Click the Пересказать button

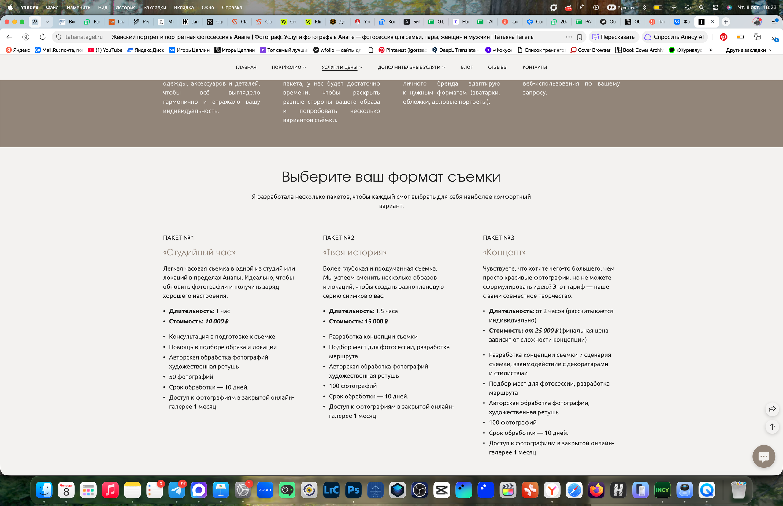pos(613,37)
